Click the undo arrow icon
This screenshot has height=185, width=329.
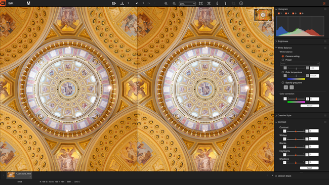pyautogui.click(x=137, y=4)
